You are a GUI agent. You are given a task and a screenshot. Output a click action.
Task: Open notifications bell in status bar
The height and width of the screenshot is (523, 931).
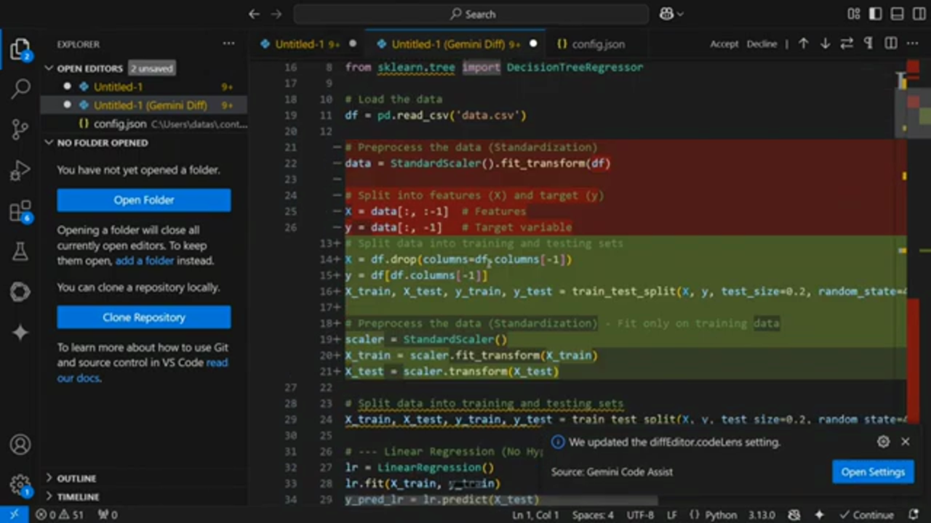pyautogui.click(x=914, y=515)
